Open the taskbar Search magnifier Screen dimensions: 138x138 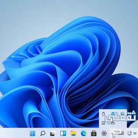43,133
